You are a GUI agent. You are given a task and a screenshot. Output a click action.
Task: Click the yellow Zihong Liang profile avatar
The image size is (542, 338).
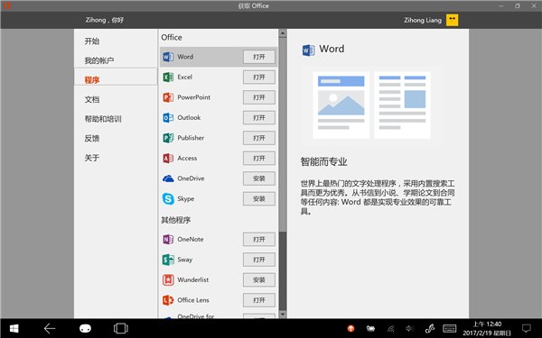point(452,20)
